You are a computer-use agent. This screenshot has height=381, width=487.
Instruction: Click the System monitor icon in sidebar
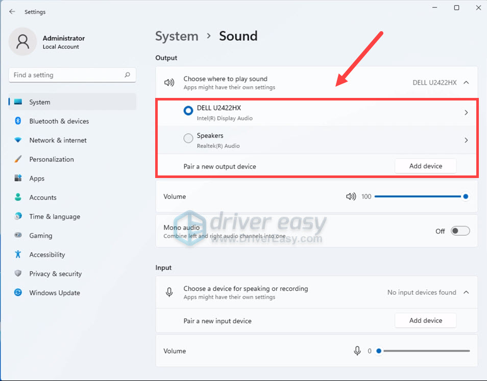[x=18, y=102]
